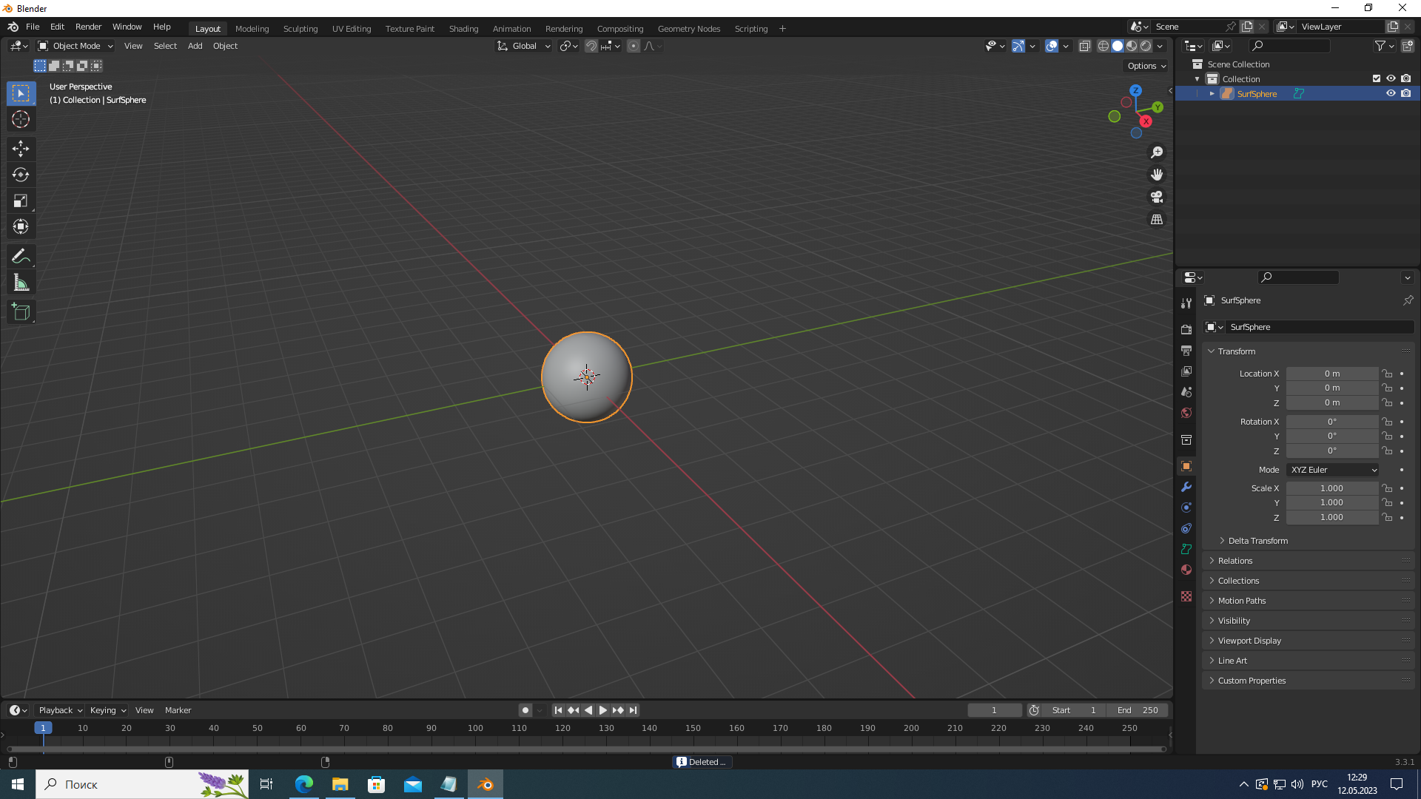Open the viewport Add menu
Viewport: 1421px width, 799px height.
tap(195, 46)
